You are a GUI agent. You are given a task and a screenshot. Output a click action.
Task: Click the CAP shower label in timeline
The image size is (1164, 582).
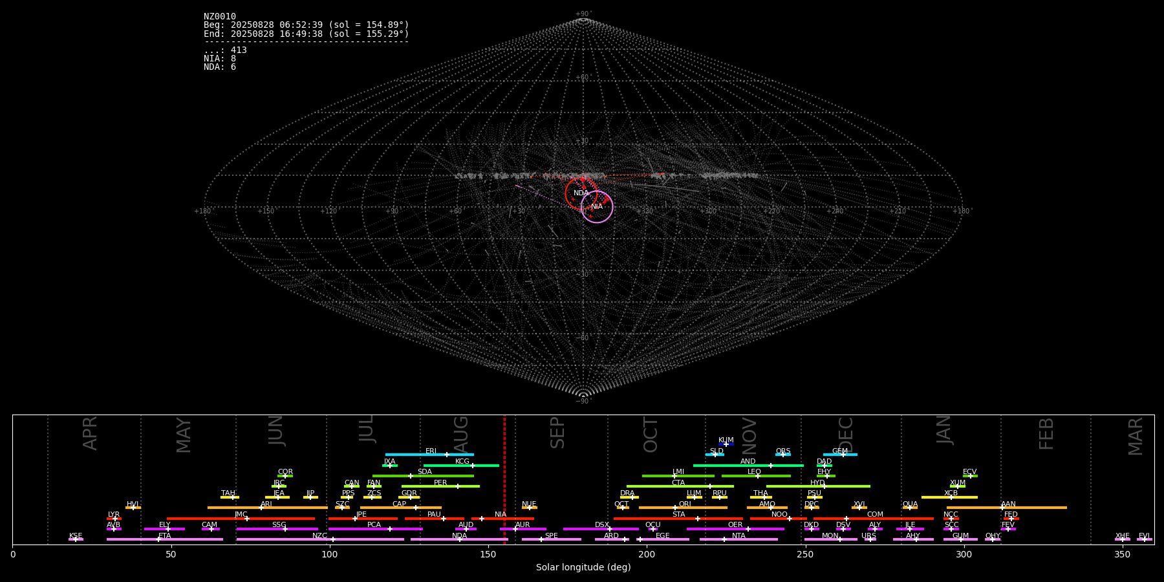400,504
